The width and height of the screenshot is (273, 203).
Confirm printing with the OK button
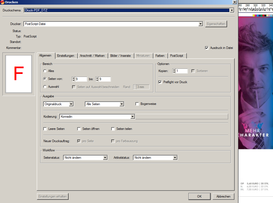pos(199,196)
